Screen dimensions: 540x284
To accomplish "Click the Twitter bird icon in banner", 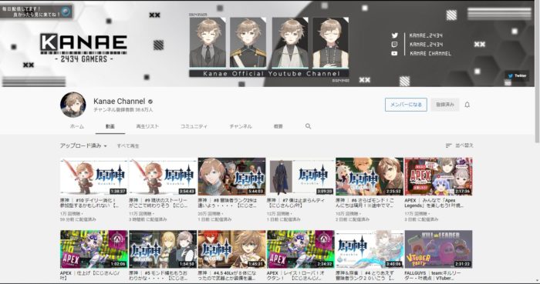I will coord(395,35).
